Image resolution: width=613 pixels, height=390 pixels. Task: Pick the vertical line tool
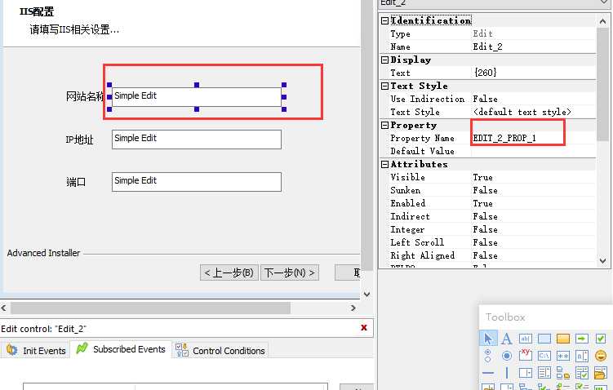click(x=507, y=373)
